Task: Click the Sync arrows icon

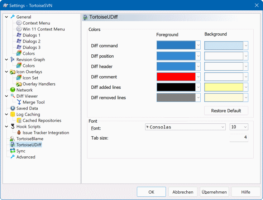Action: (x=13, y=151)
